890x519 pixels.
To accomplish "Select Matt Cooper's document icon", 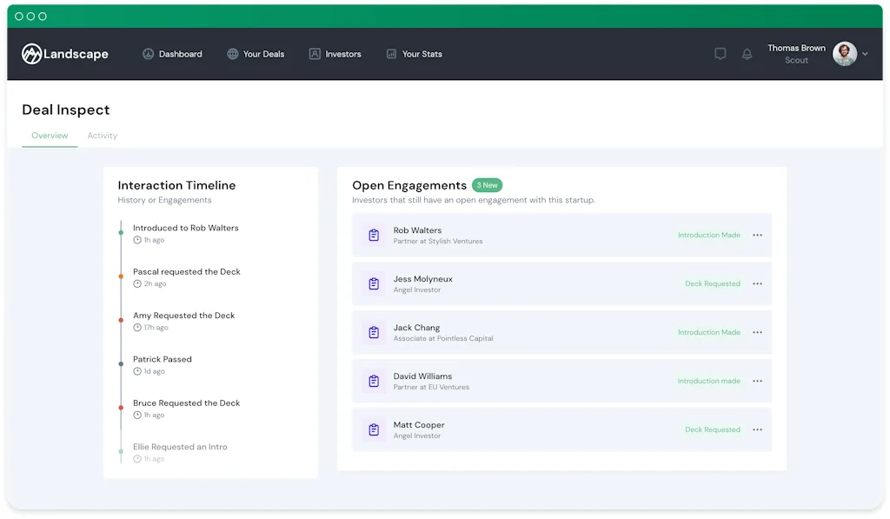I will pyautogui.click(x=373, y=429).
